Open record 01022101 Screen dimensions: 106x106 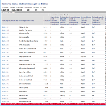click(6, 91)
